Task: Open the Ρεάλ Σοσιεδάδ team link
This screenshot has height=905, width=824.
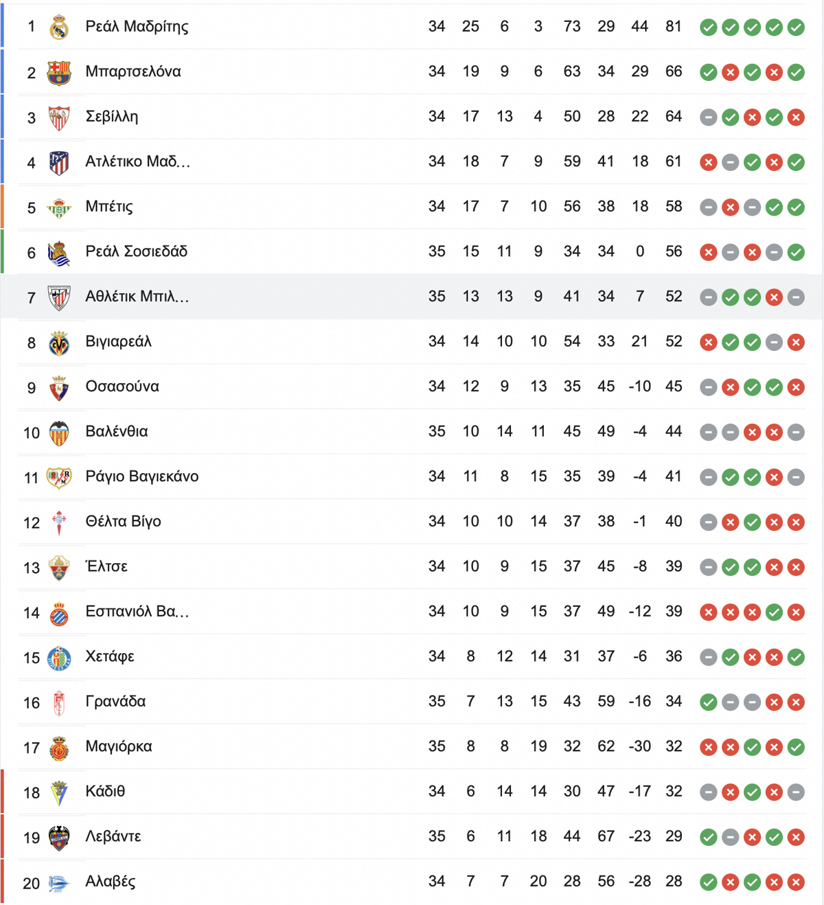Action: (136, 251)
